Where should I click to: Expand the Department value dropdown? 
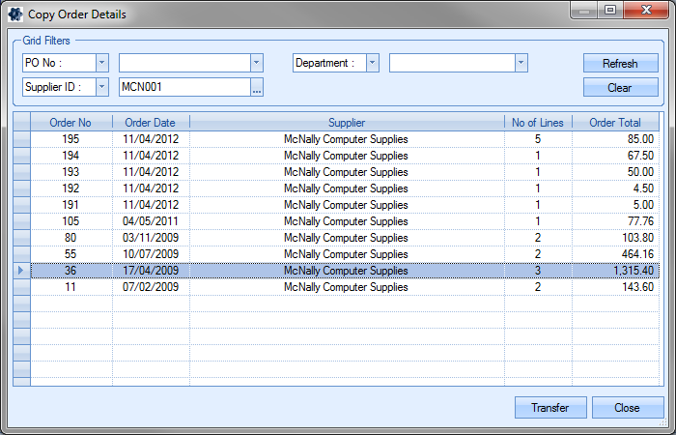pos(521,63)
